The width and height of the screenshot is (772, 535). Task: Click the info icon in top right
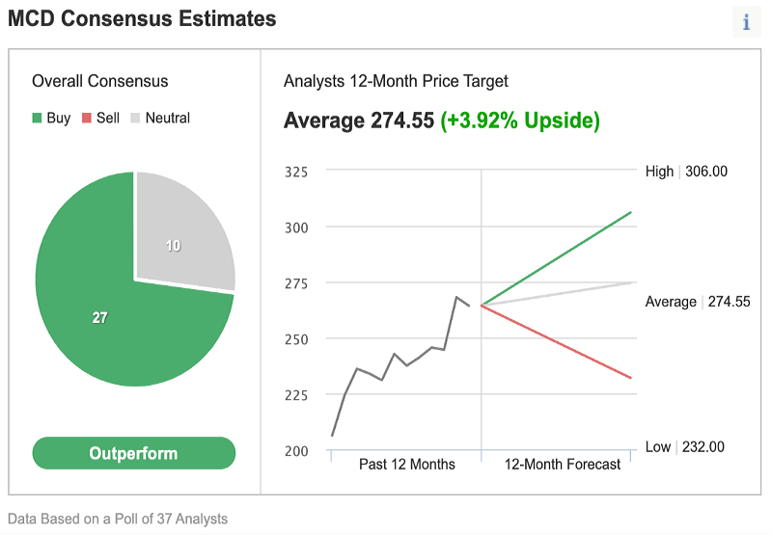pyautogui.click(x=746, y=21)
